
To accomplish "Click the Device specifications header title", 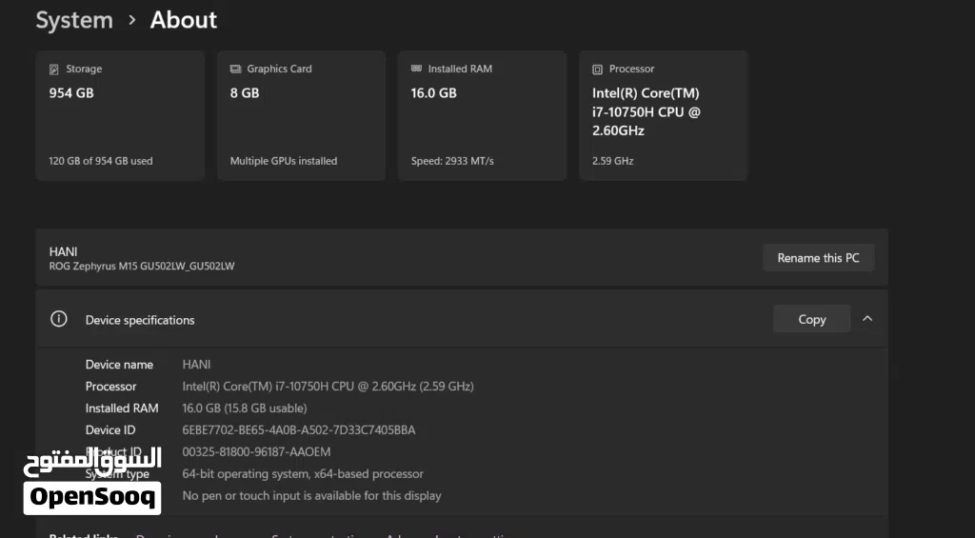I will tap(140, 320).
